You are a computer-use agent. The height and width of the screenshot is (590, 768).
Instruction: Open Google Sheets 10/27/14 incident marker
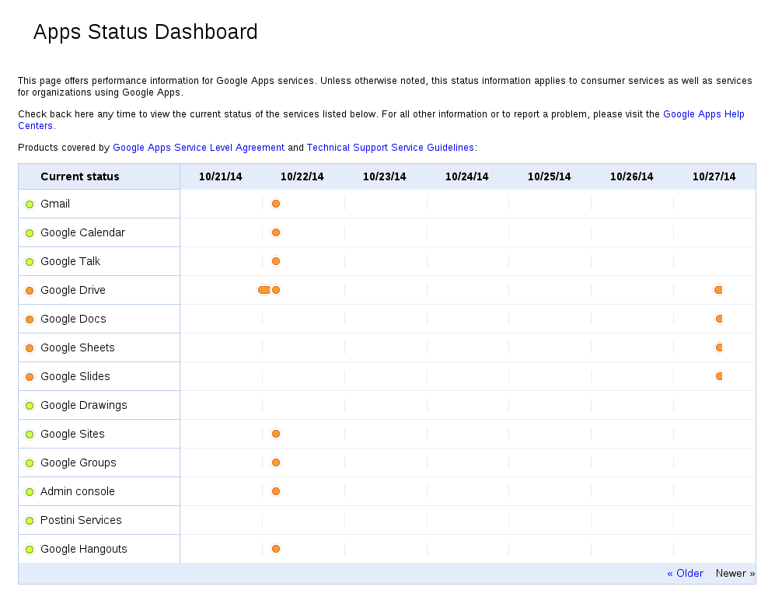[719, 347]
